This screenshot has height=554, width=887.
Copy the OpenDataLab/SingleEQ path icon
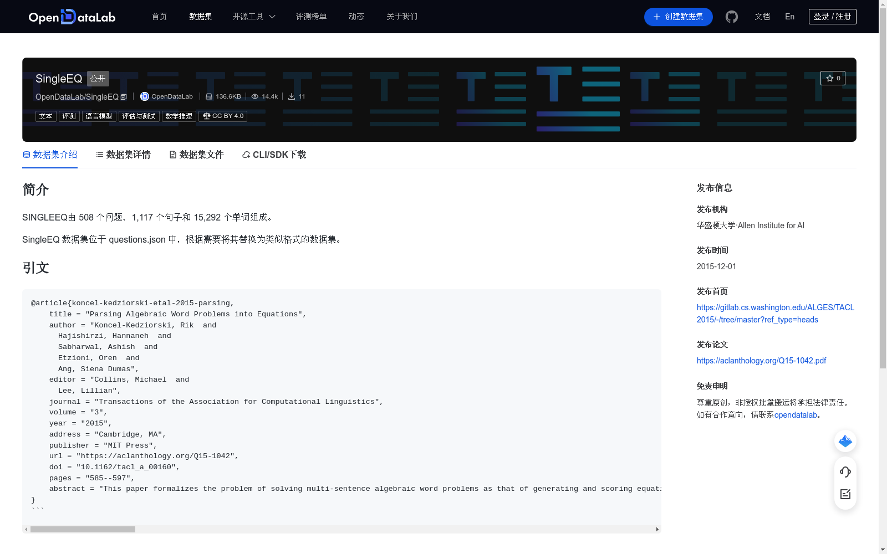coord(124,97)
